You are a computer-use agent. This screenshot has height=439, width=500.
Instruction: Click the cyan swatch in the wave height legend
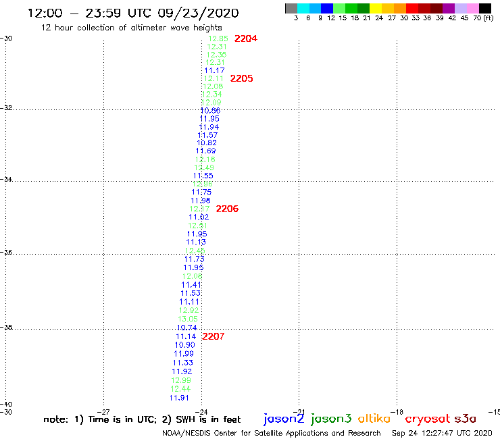coord(303,8)
